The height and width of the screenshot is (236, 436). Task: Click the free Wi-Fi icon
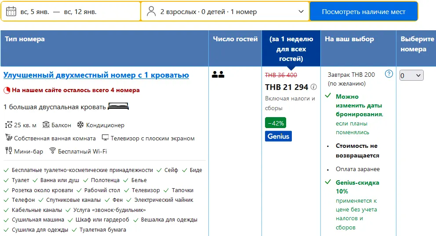(x=52, y=151)
